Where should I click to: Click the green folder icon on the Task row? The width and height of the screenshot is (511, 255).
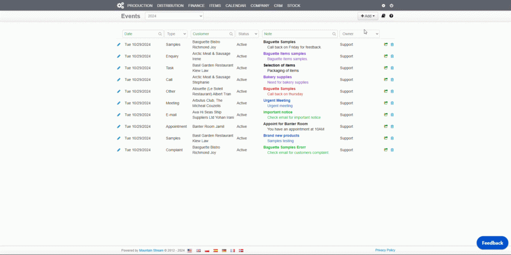[386, 68]
